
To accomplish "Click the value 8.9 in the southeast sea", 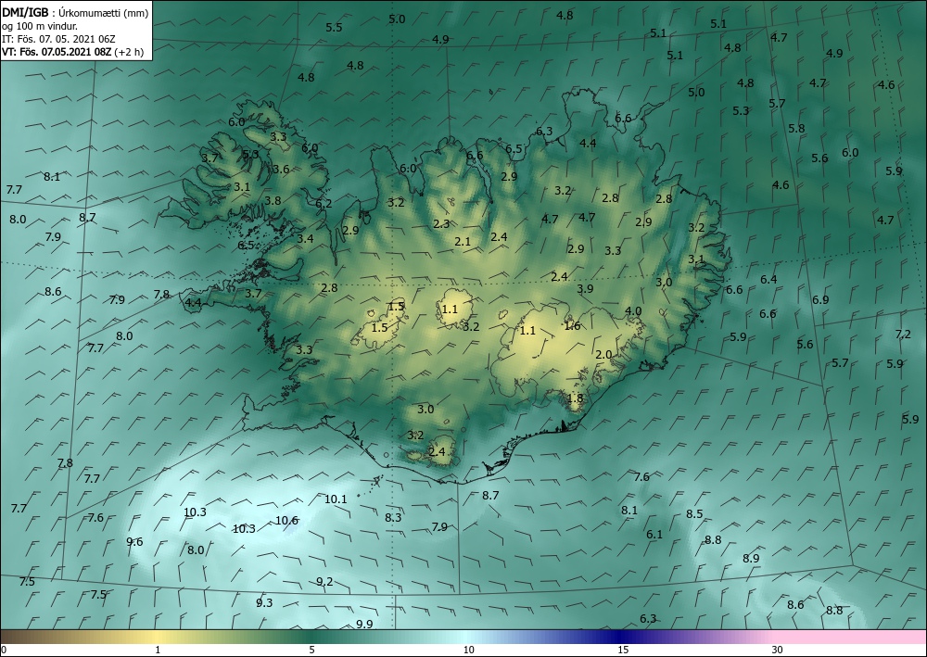I will tap(752, 559).
